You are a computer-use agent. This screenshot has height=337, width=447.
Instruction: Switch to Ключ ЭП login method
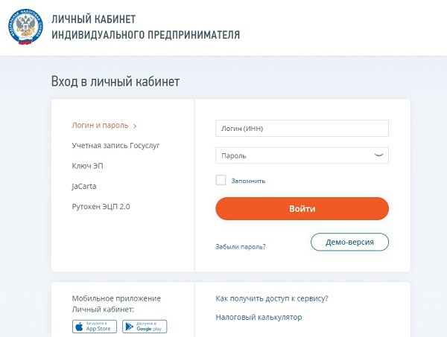(87, 166)
